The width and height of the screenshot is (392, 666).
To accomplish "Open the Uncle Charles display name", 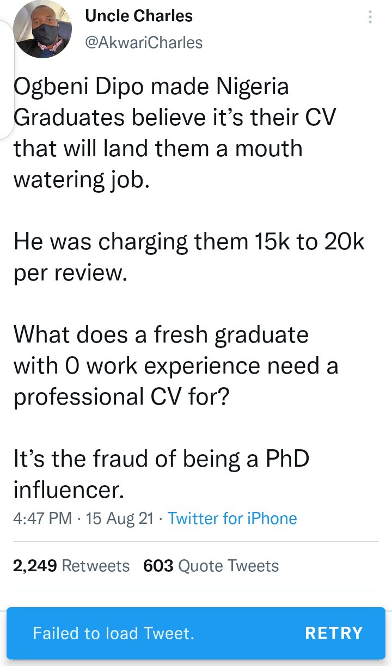I will [x=139, y=16].
